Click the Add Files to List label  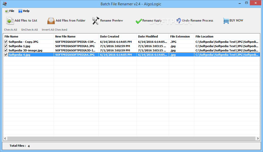[x=26, y=21]
